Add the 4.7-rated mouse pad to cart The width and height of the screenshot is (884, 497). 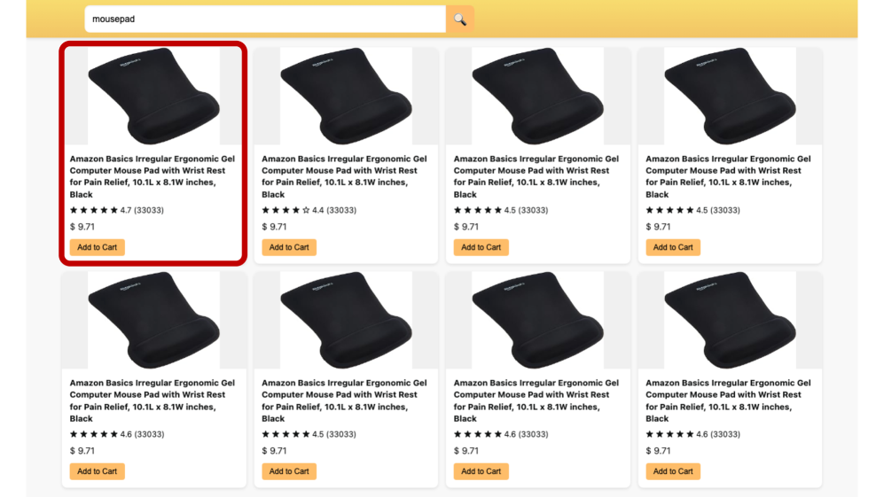97,247
